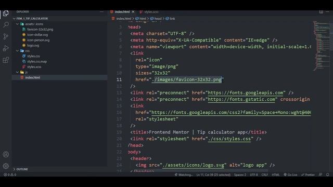The height and width of the screenshot is (187, 333).
Task: Change indentation via Spaces: 2
Action: point(240,175)
